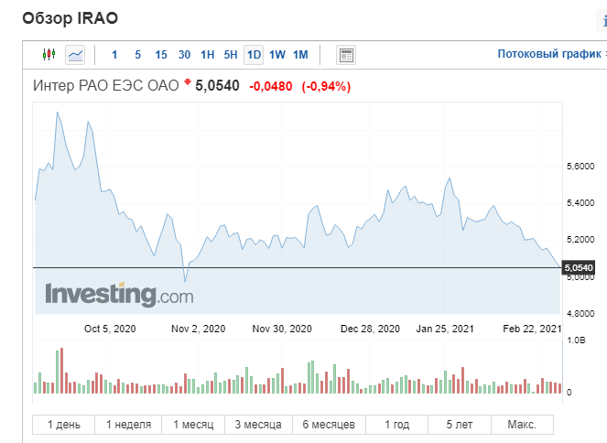Select the 6 месяцев range tab
The image size is (607, 443).
[x=328, y=425]
